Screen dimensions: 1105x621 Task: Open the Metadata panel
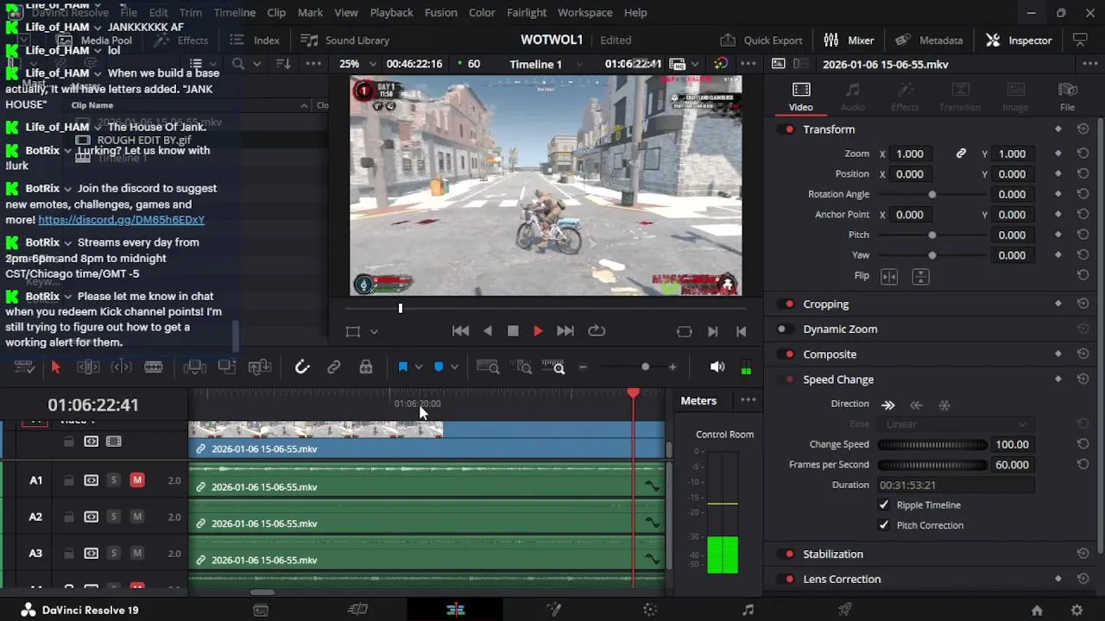tap(929, 41)
